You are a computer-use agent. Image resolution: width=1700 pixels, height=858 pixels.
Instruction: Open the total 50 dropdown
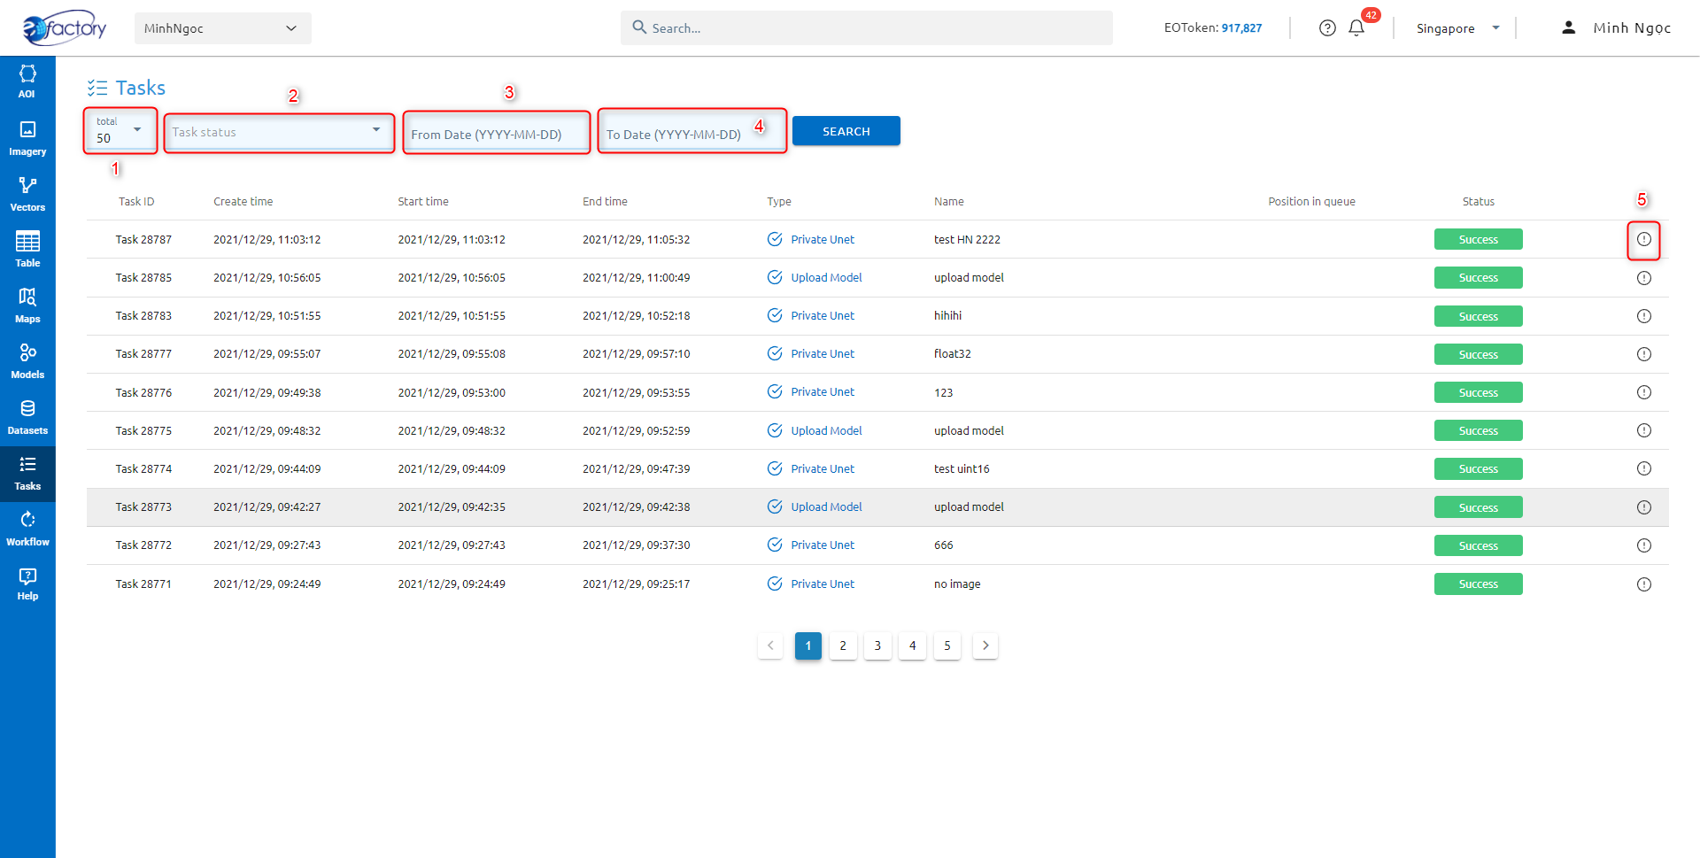coord(120,131)
